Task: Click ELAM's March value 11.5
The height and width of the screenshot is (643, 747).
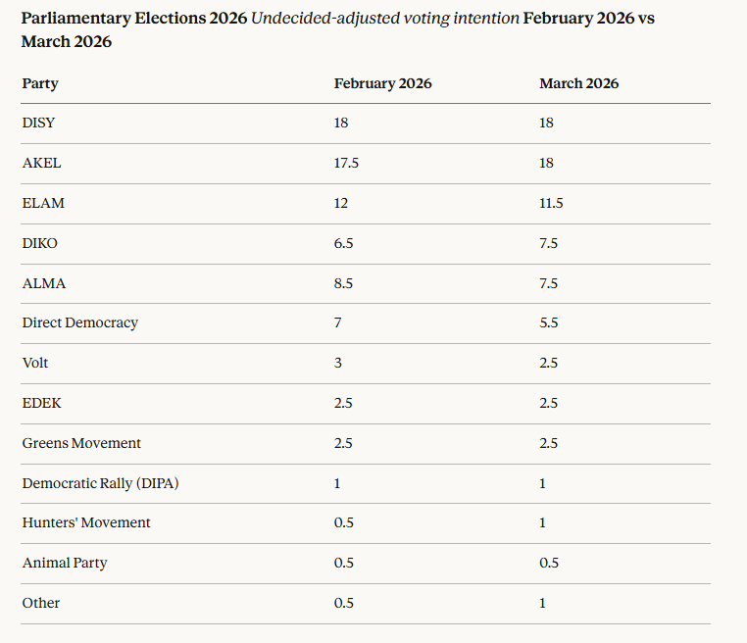Action: pos(551,203)
